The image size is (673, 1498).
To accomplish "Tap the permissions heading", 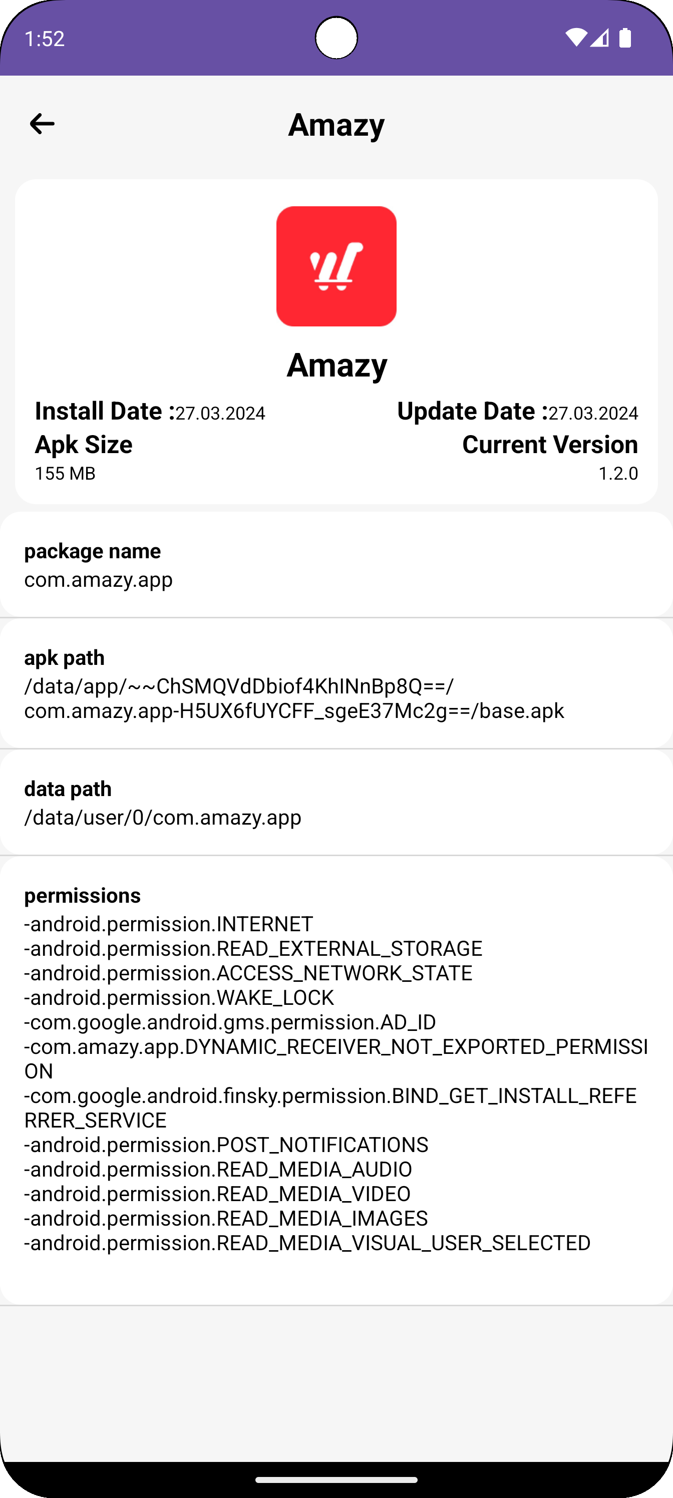I will click(83, 895).
